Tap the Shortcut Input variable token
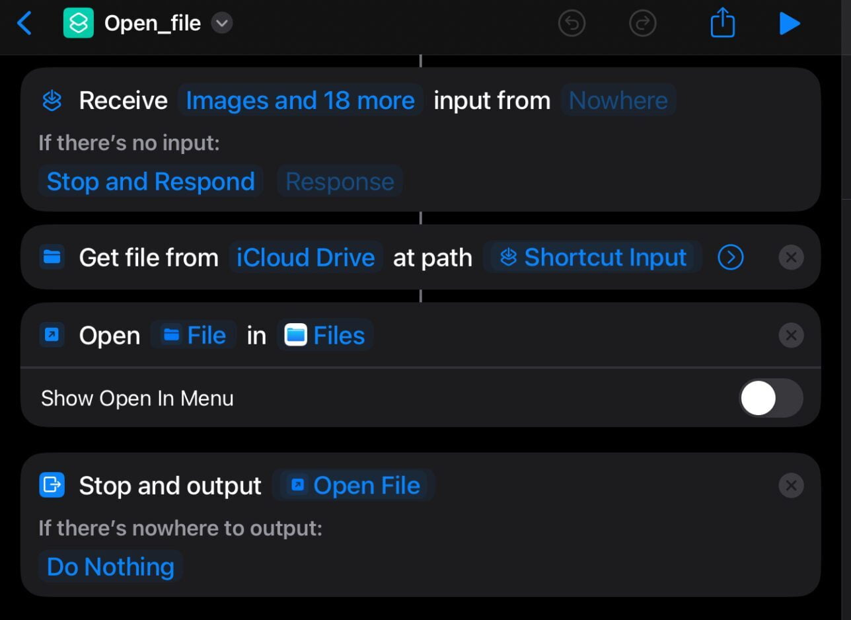The height and width of the screenshot is (620, 851). (593, 257)
